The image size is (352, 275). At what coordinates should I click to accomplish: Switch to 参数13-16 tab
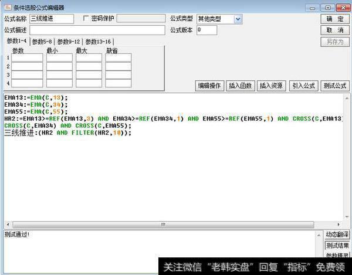(x=98, y=42)
